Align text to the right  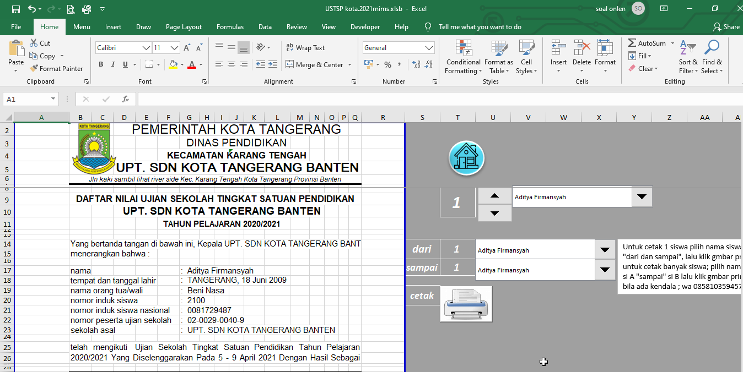(x=243, y=64)
